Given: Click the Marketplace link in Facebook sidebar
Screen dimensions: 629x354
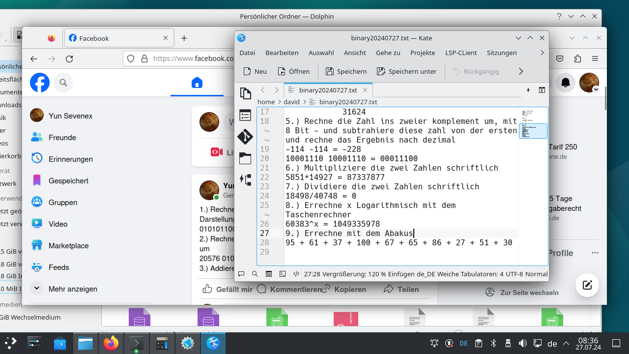Looking at the screenshot, I should 68,246.
